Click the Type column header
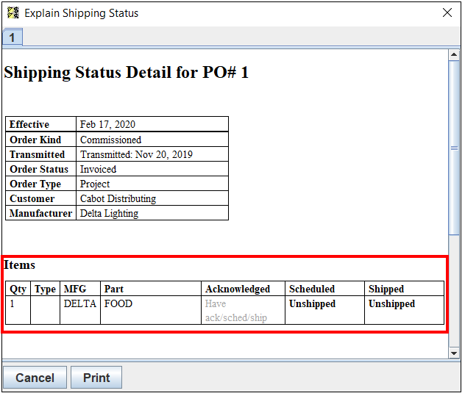This screenshot has width=465, height=396. click(x=45, y=289)
